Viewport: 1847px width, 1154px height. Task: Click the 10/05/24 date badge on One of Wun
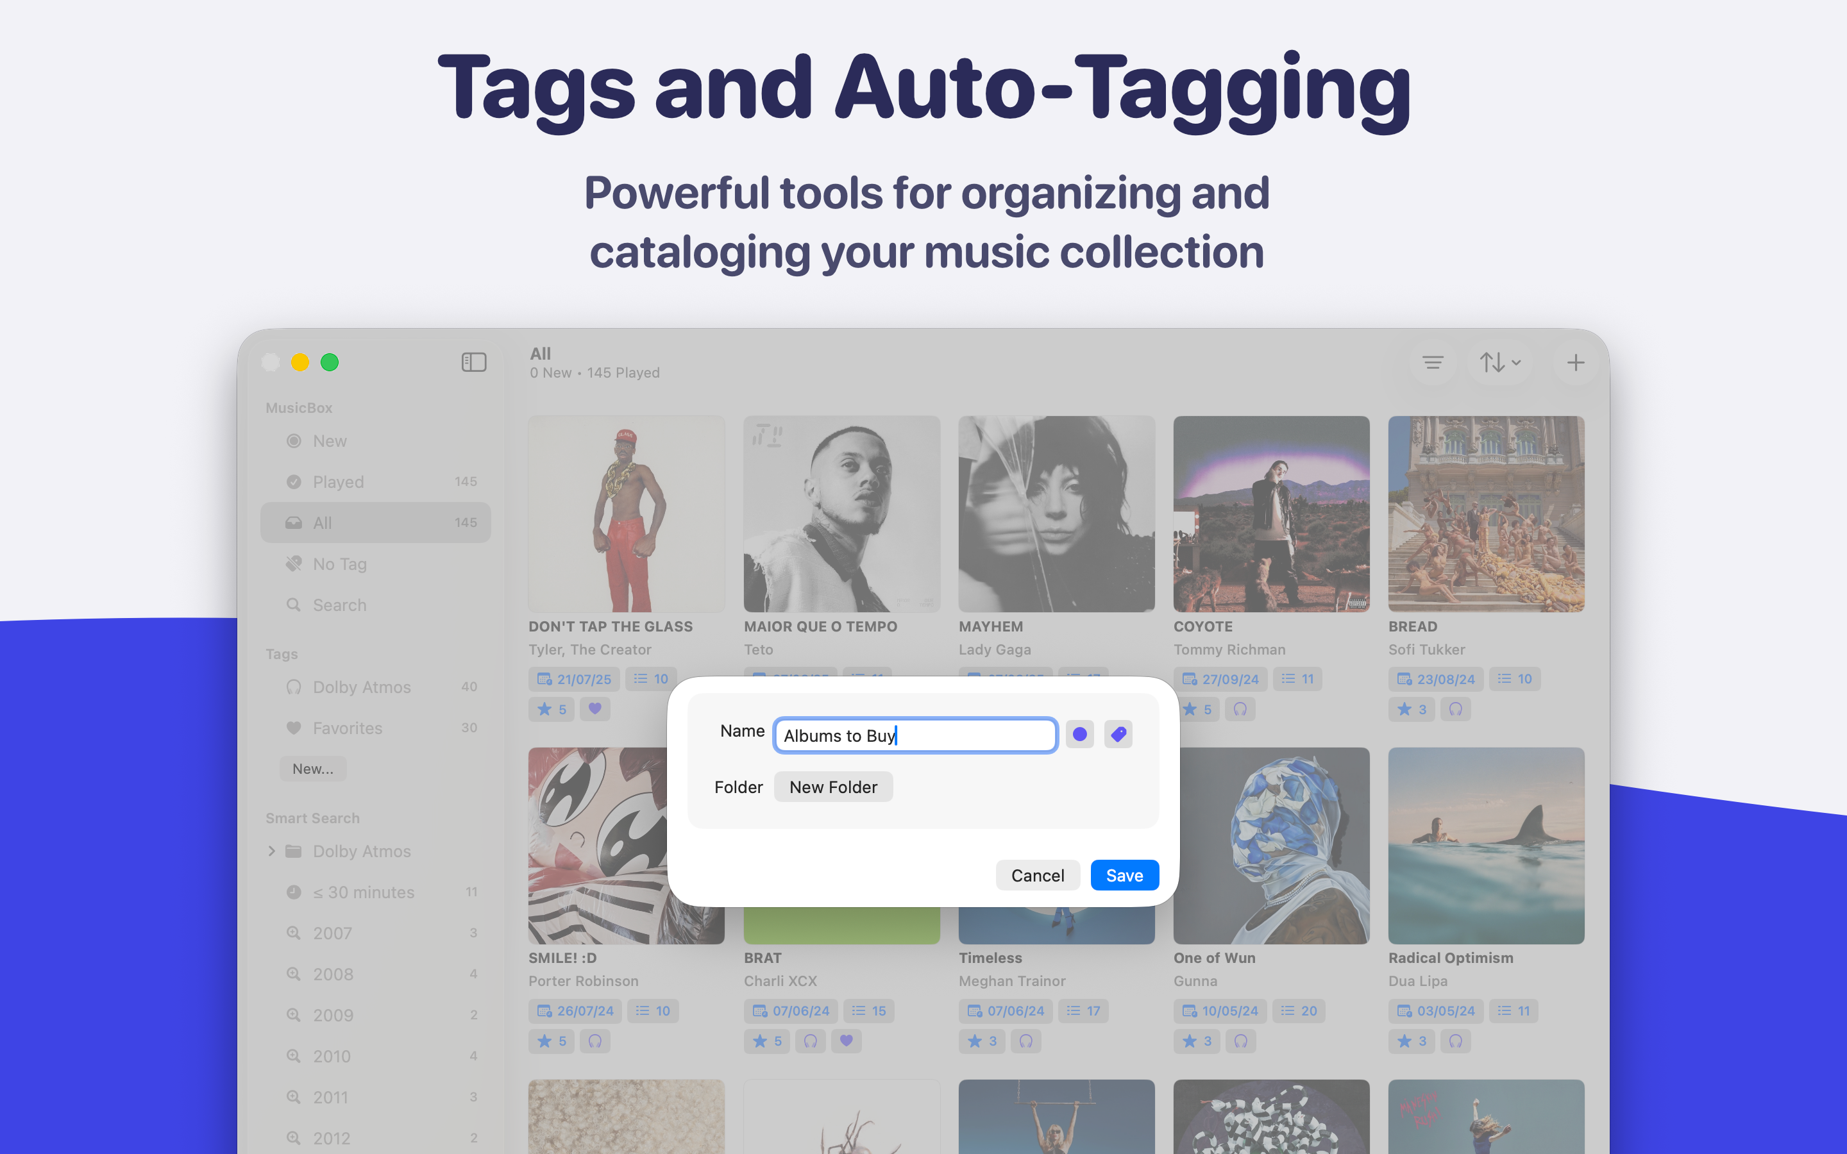point(1220,1010)
